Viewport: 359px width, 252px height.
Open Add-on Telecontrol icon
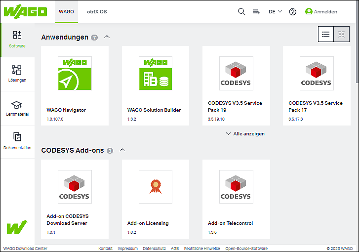(x=236, y=187)
